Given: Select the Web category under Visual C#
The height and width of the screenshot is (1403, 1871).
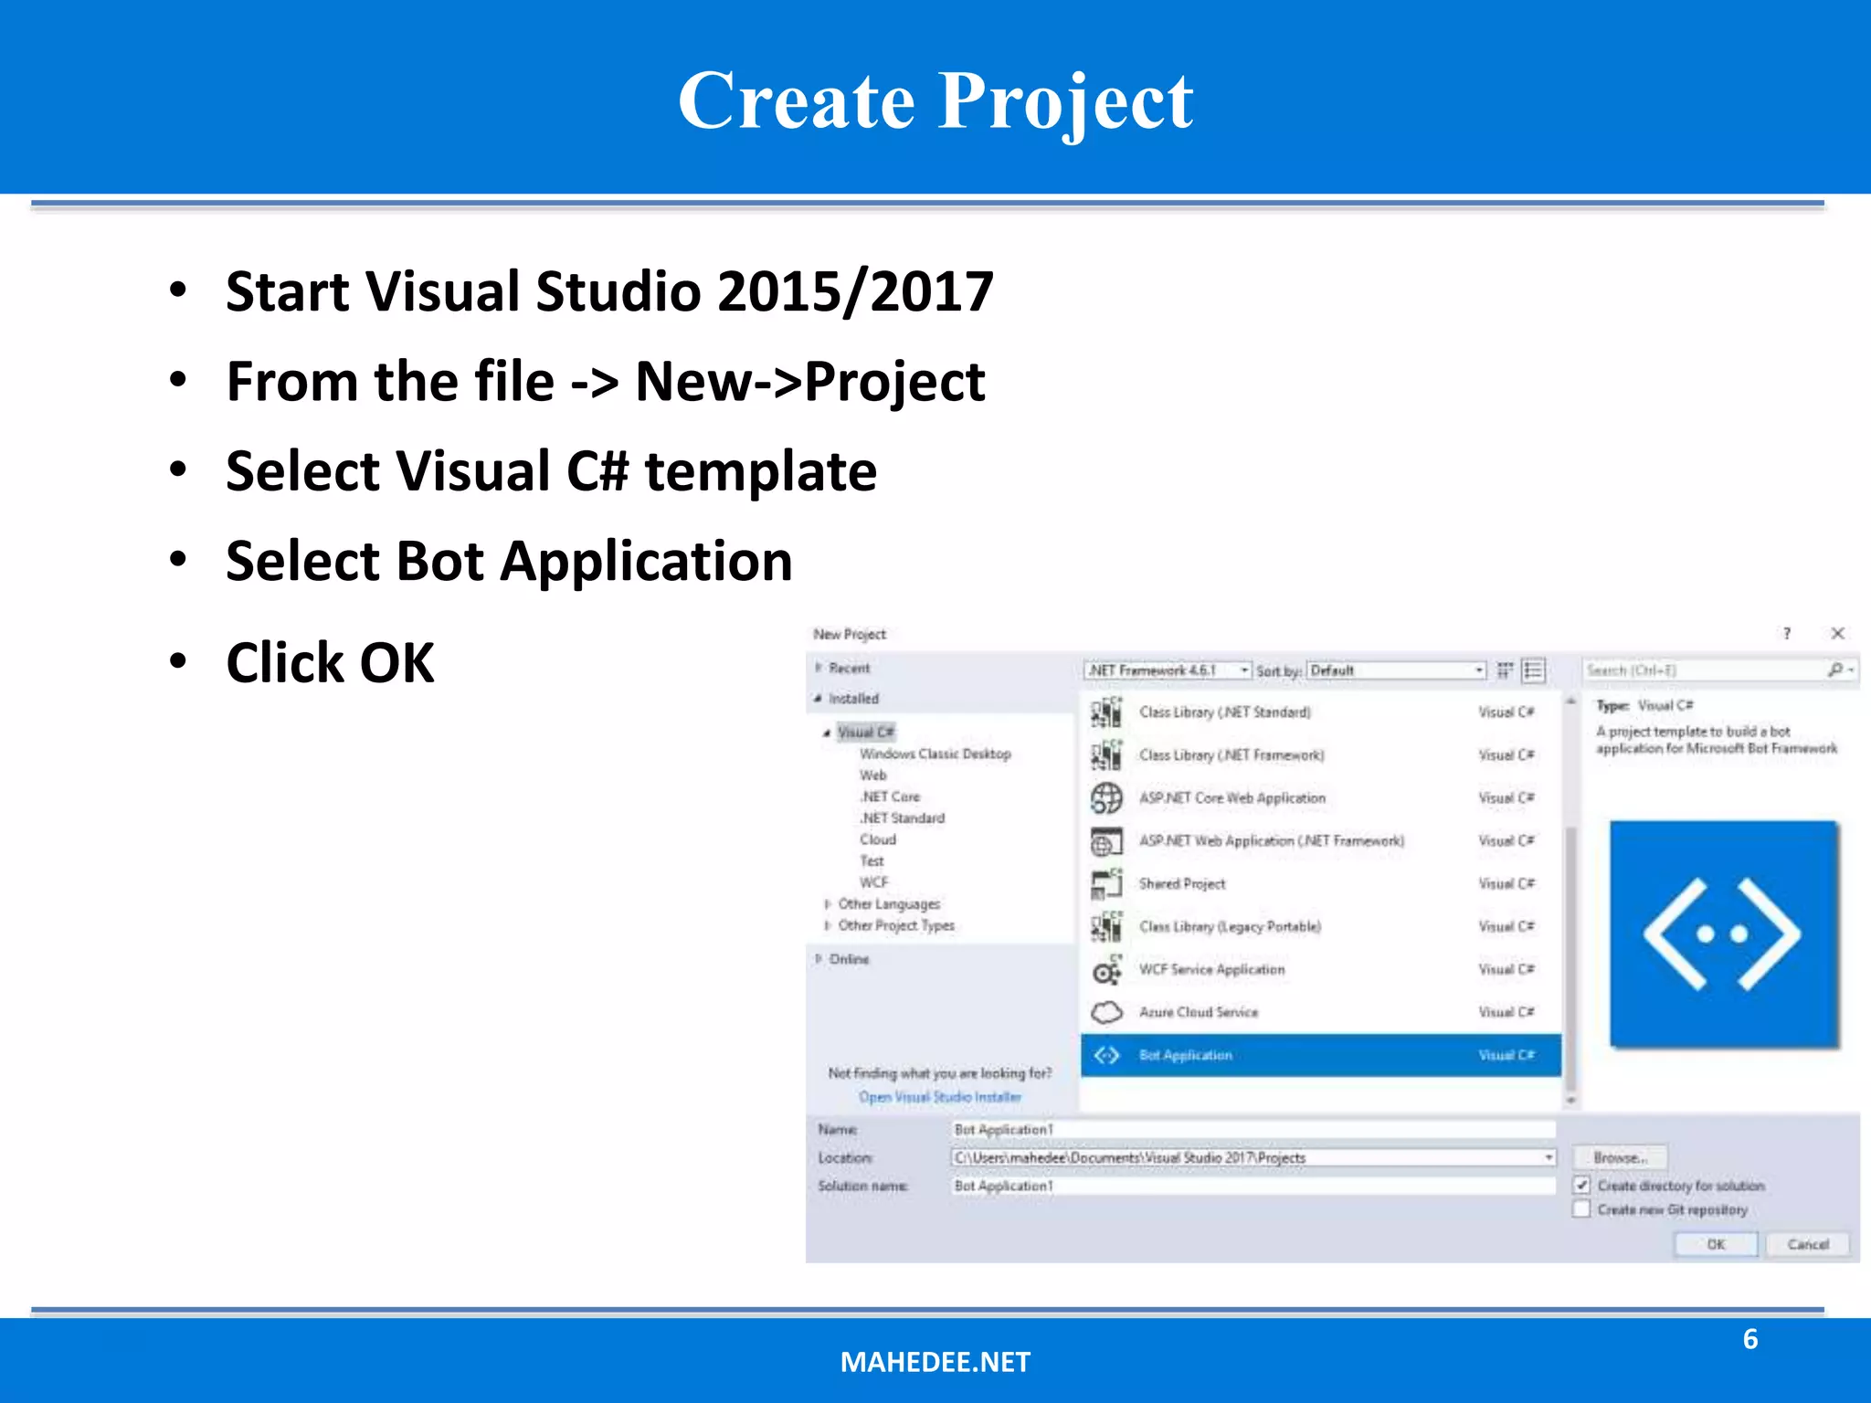Looking at the screenshot, I should [x=872, y=775].
